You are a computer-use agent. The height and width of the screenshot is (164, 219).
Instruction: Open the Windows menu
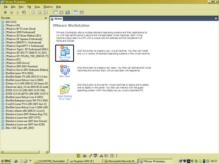click(x=48, y=7)
